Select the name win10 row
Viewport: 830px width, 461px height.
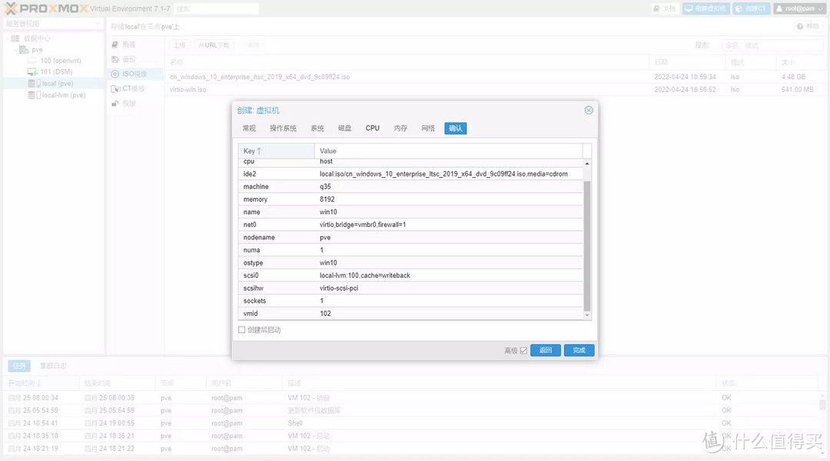point(410,212)
